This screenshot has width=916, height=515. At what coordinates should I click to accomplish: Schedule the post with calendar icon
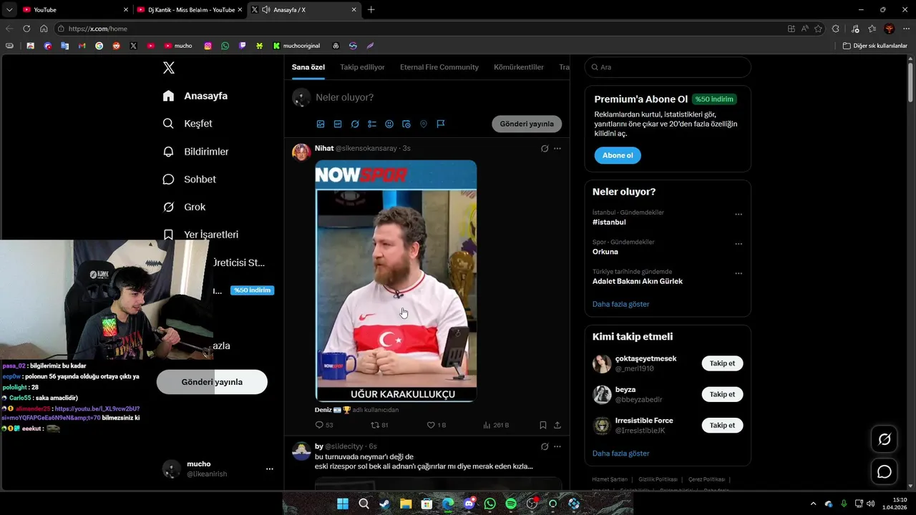(406, 124)
